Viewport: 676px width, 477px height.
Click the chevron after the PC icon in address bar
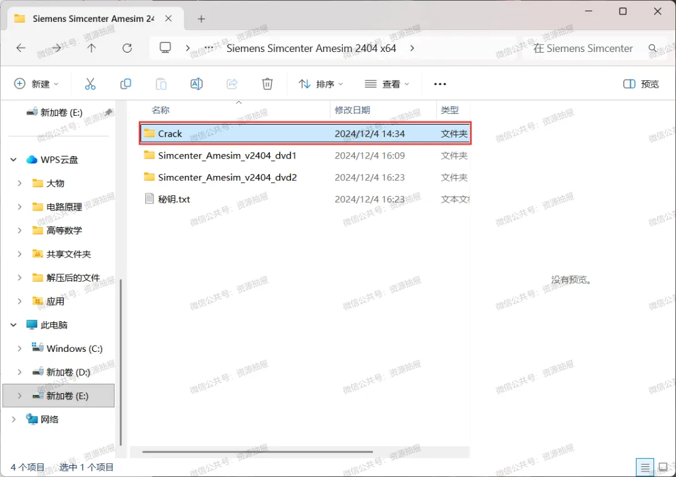[188, 48]
